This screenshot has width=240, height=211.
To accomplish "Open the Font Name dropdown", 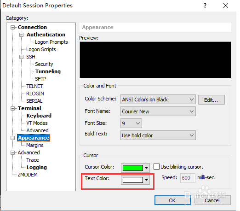I will (x=158, y=111).
